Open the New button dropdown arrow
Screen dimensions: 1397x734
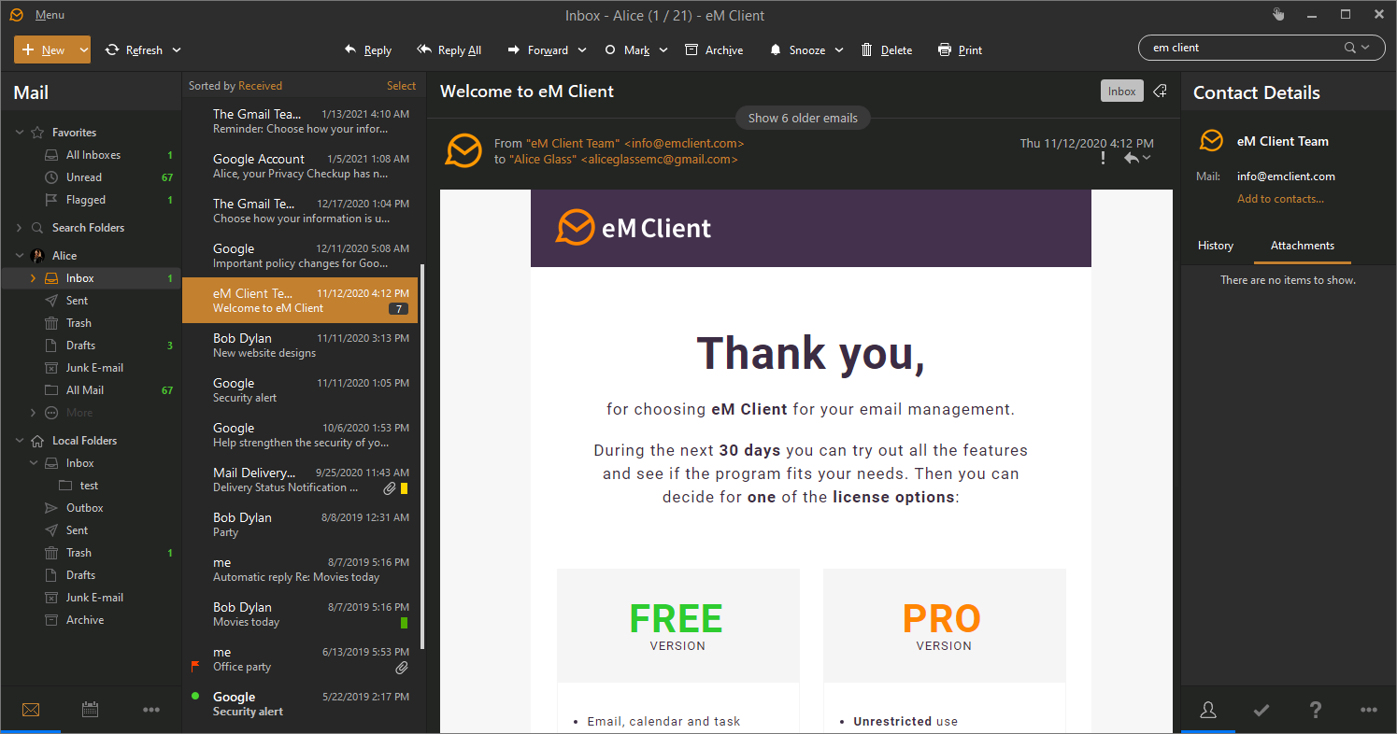pos(84,50)
